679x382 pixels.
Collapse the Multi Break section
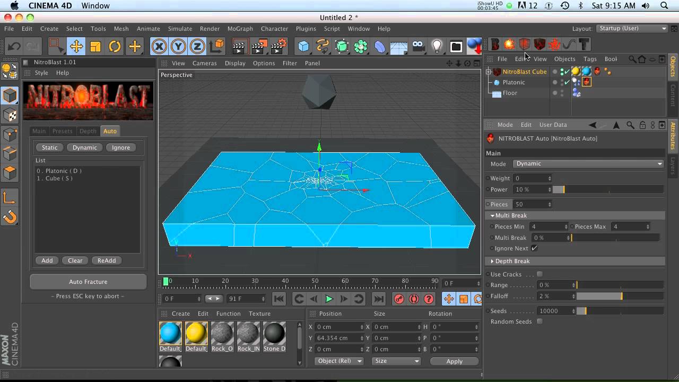point(493,215)
